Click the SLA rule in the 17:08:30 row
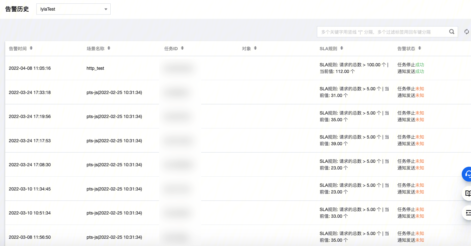This screenshot has height=246, width=471. point(354,165)
